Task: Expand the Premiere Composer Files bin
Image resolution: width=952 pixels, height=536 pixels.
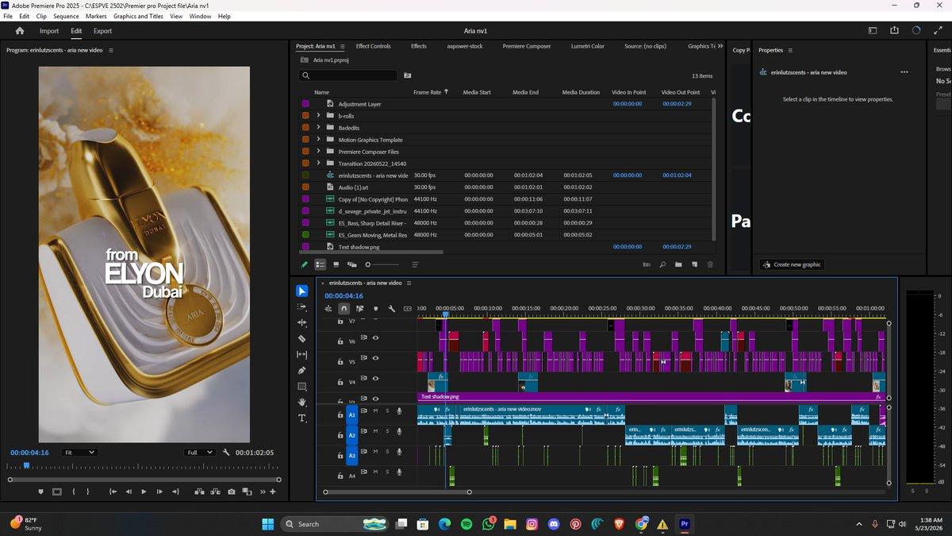Action: [318, 151]
